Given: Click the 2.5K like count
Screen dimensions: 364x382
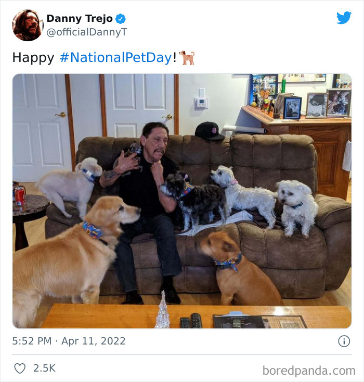Looking at the screenshot, I should [45, 368].
